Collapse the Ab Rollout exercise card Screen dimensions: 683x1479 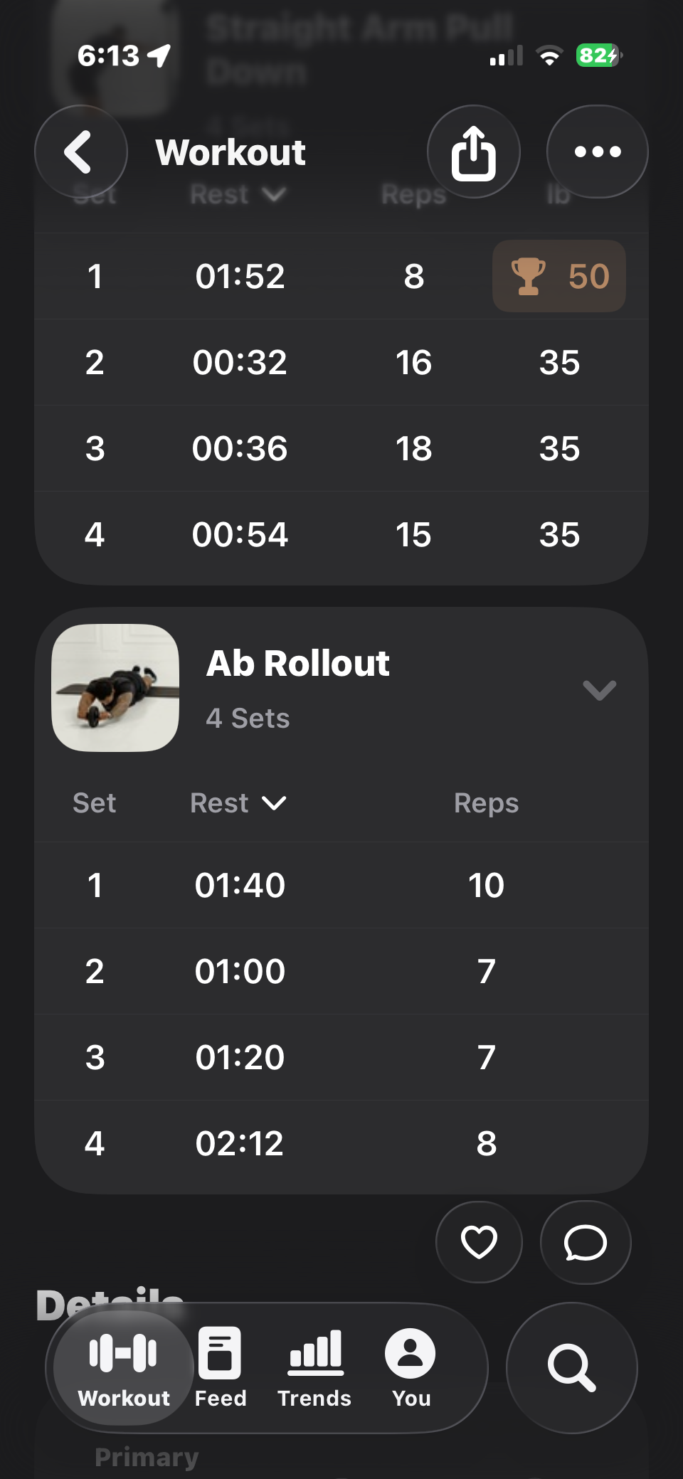[x=599, y=689]
